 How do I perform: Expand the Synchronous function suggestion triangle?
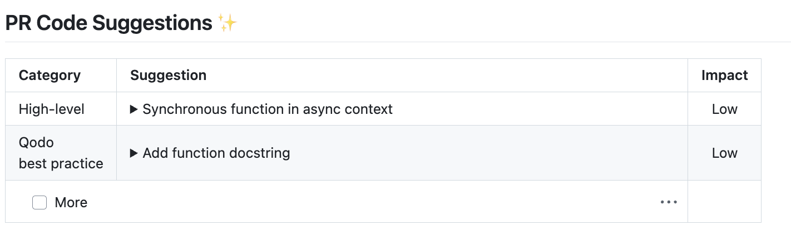(134, 109)
